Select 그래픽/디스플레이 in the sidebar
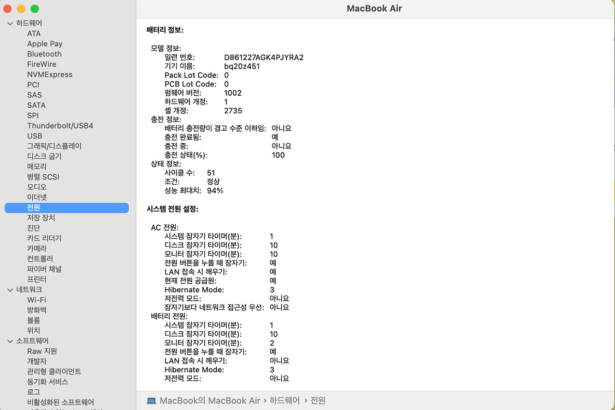Viewport: 615px width, 410px height. pos(55,146)
